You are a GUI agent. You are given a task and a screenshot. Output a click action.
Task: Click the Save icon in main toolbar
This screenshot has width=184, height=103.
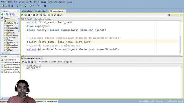(x=9, y=5)
